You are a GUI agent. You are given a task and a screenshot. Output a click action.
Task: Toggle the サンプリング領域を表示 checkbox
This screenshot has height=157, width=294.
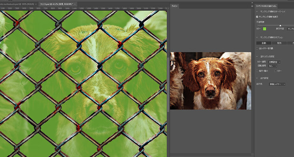(257, 17)
